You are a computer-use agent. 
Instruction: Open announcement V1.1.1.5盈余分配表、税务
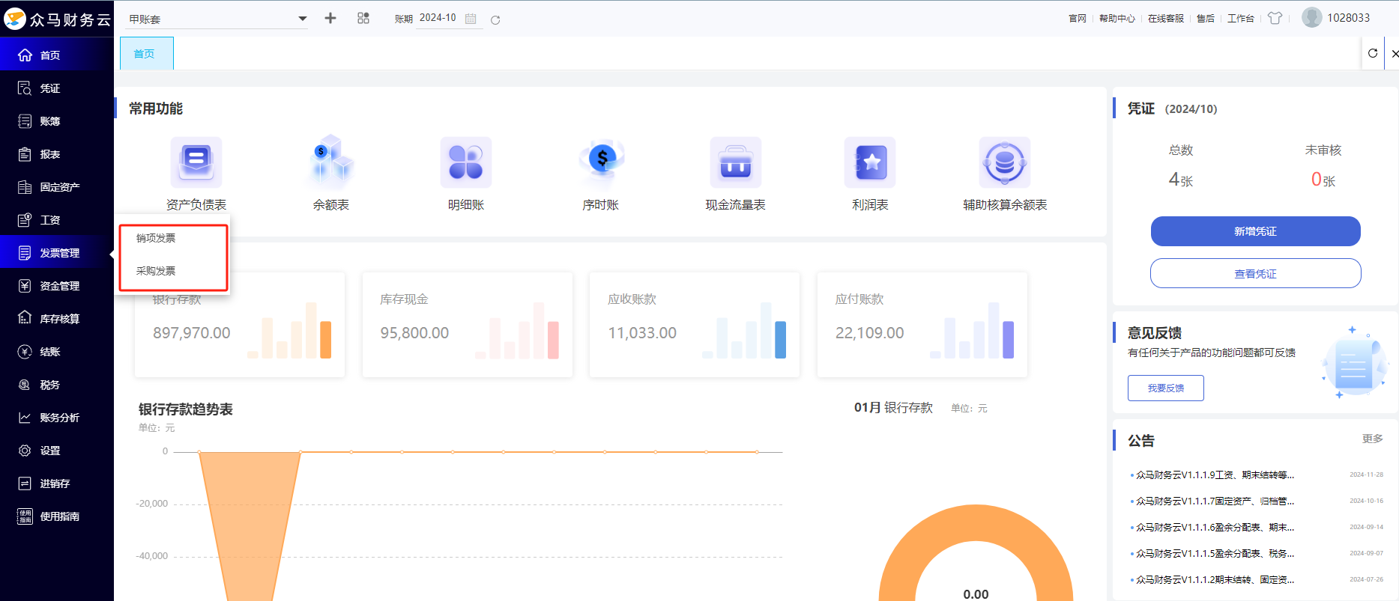tap(1215, 554)
